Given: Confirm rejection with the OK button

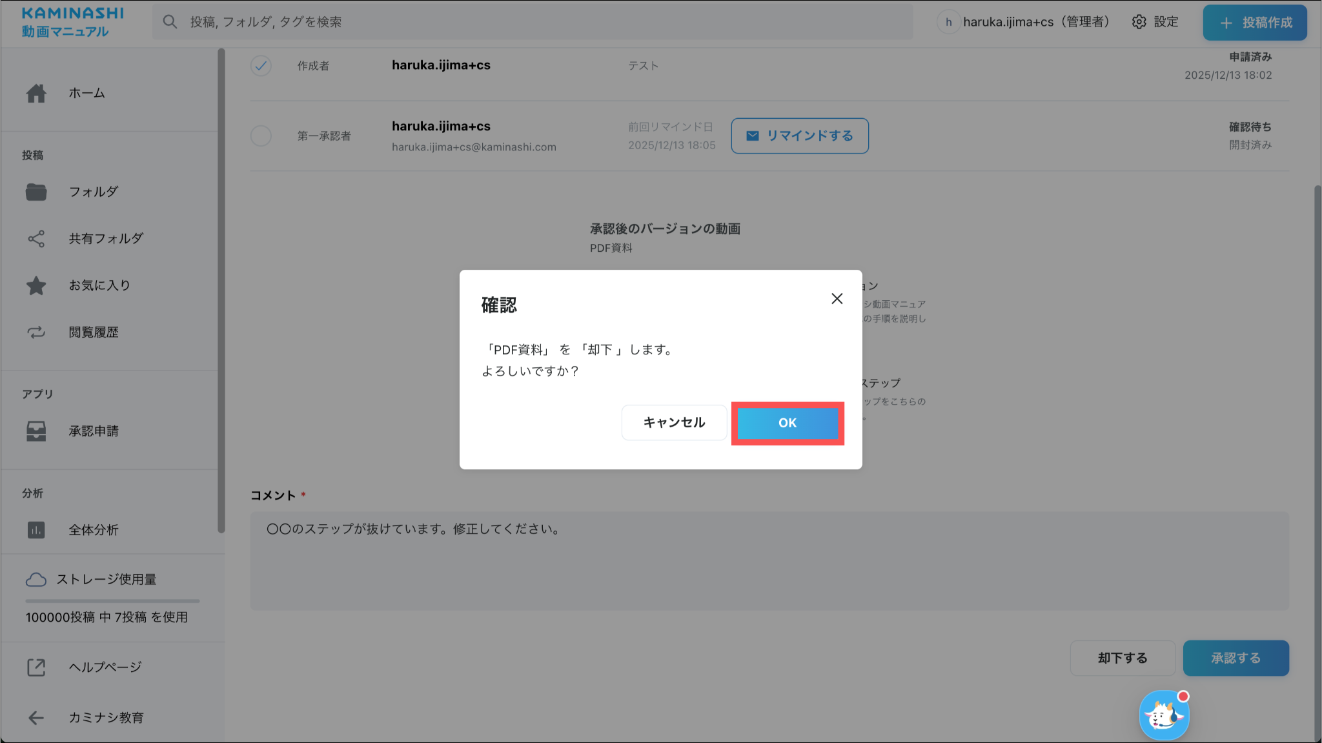Looking at the screenshot, I should click(787, 423).
